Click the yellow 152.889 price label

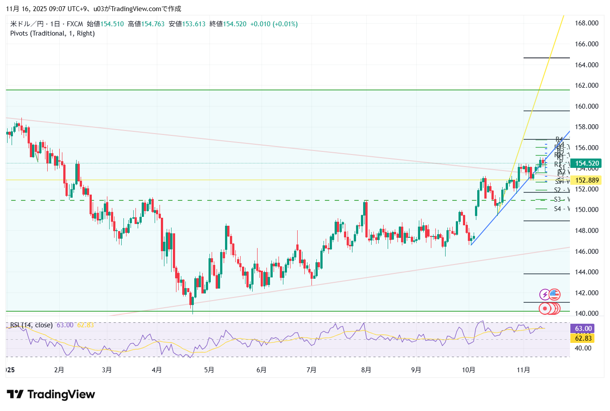point(587,180)
